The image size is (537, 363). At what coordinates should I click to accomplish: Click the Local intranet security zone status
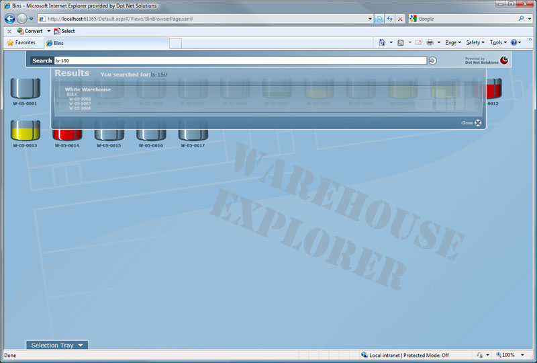click(405, 355)
